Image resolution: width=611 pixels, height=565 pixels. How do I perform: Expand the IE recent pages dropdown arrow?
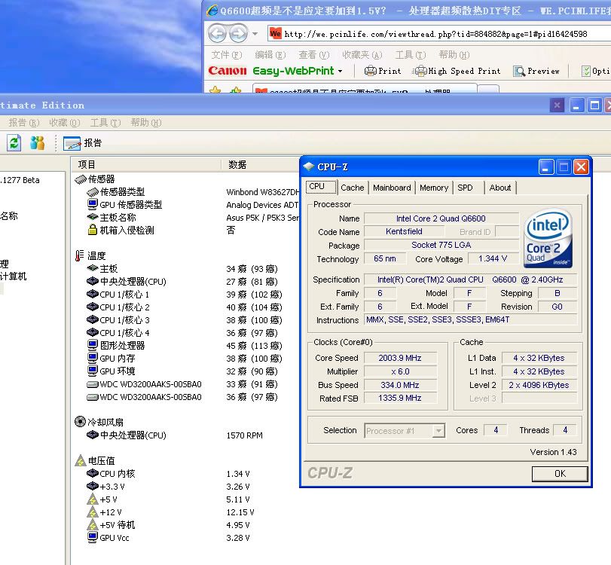(255, 34)
